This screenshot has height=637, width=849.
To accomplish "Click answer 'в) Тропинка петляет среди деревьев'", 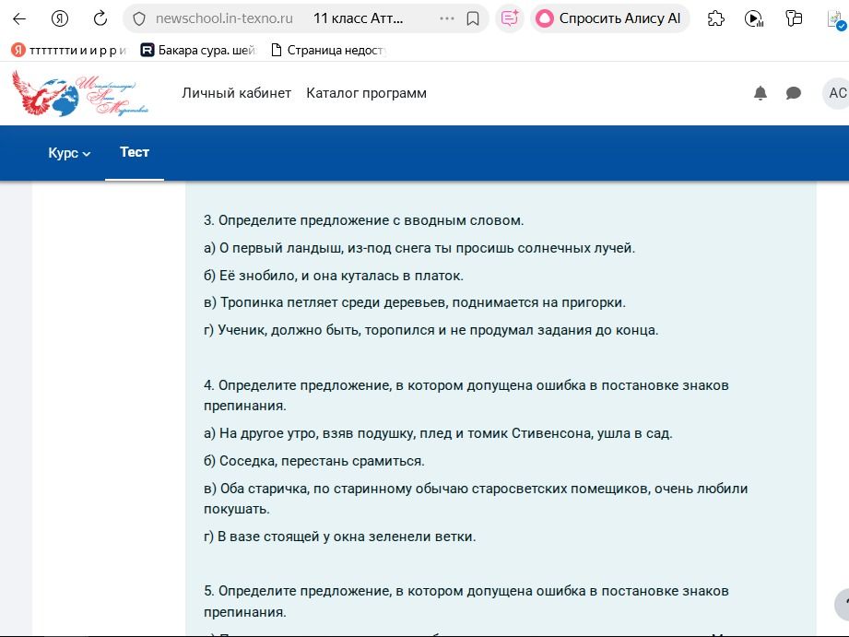I will [x=415, y=302].
